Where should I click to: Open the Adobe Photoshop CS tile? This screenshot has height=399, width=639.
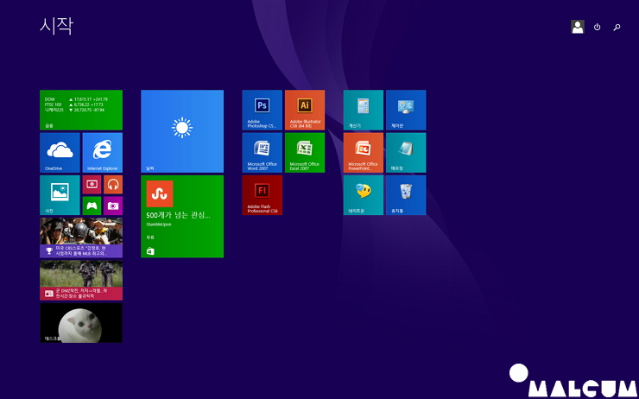(x=262, y=110)
